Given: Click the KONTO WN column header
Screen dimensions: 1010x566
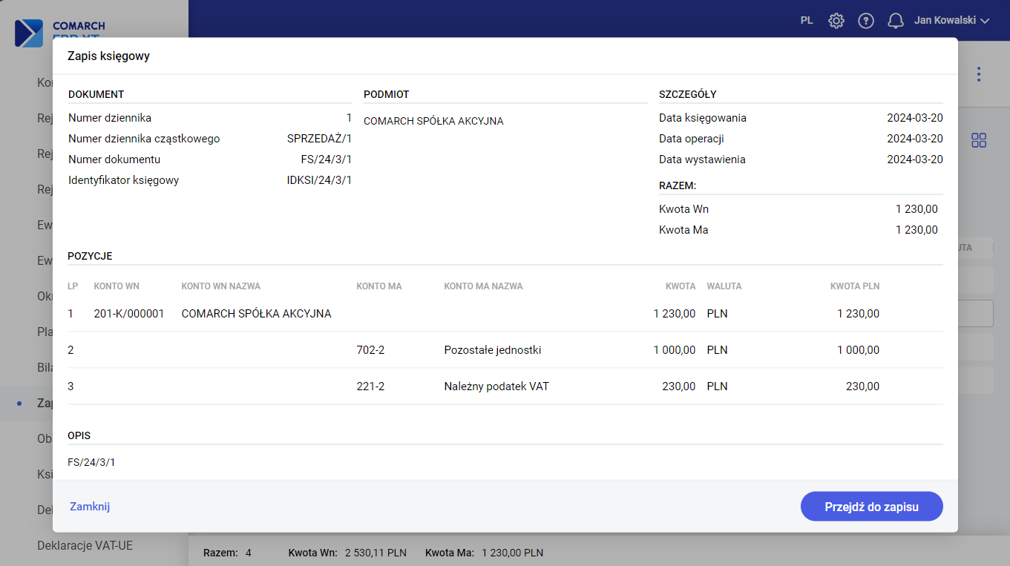Looking at the screenshot, I should click(x=117, y=286).
